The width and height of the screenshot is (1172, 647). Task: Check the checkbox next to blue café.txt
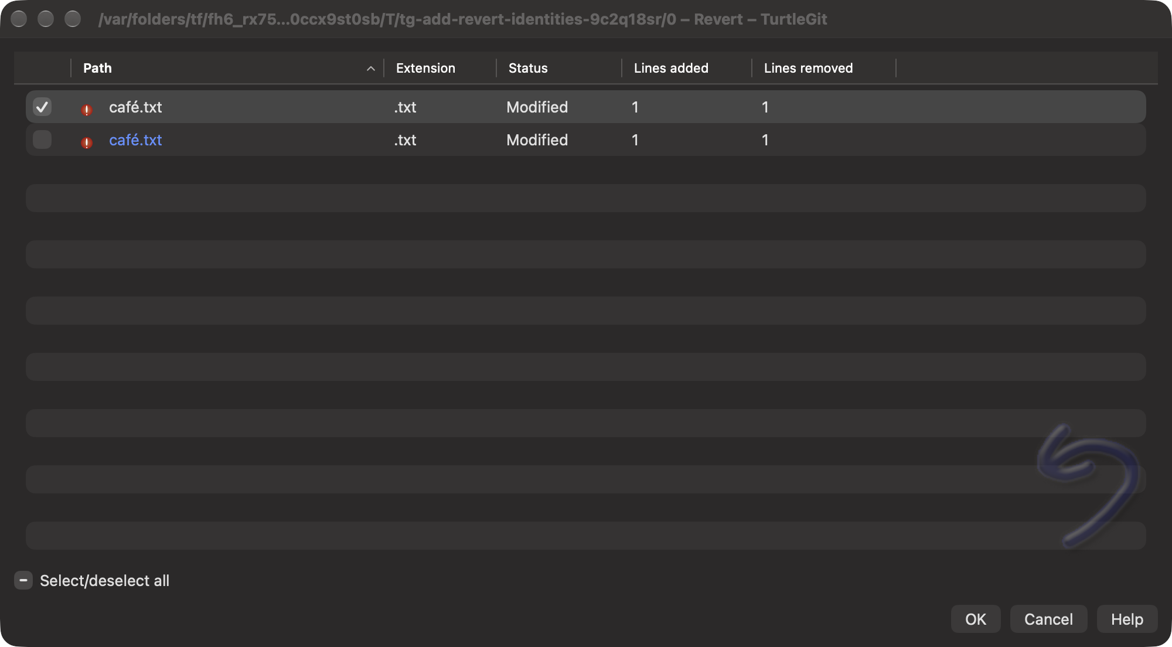(42, 139)
